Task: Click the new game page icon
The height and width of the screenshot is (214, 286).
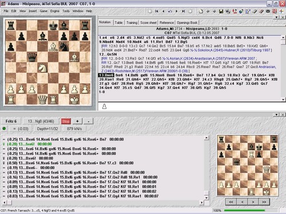Action: click(201, 11)
